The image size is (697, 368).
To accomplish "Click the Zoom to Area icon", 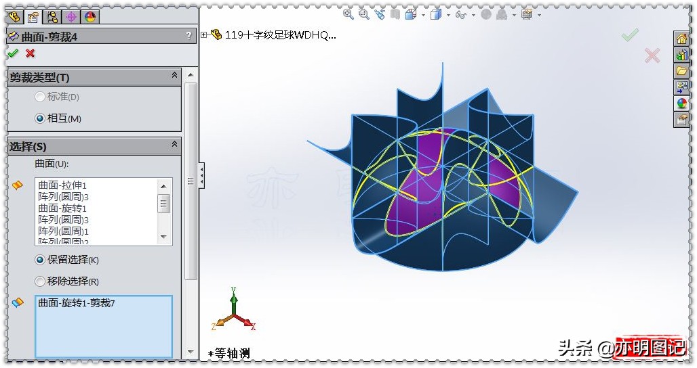I will pyautogui.click(x=363, y=15).
